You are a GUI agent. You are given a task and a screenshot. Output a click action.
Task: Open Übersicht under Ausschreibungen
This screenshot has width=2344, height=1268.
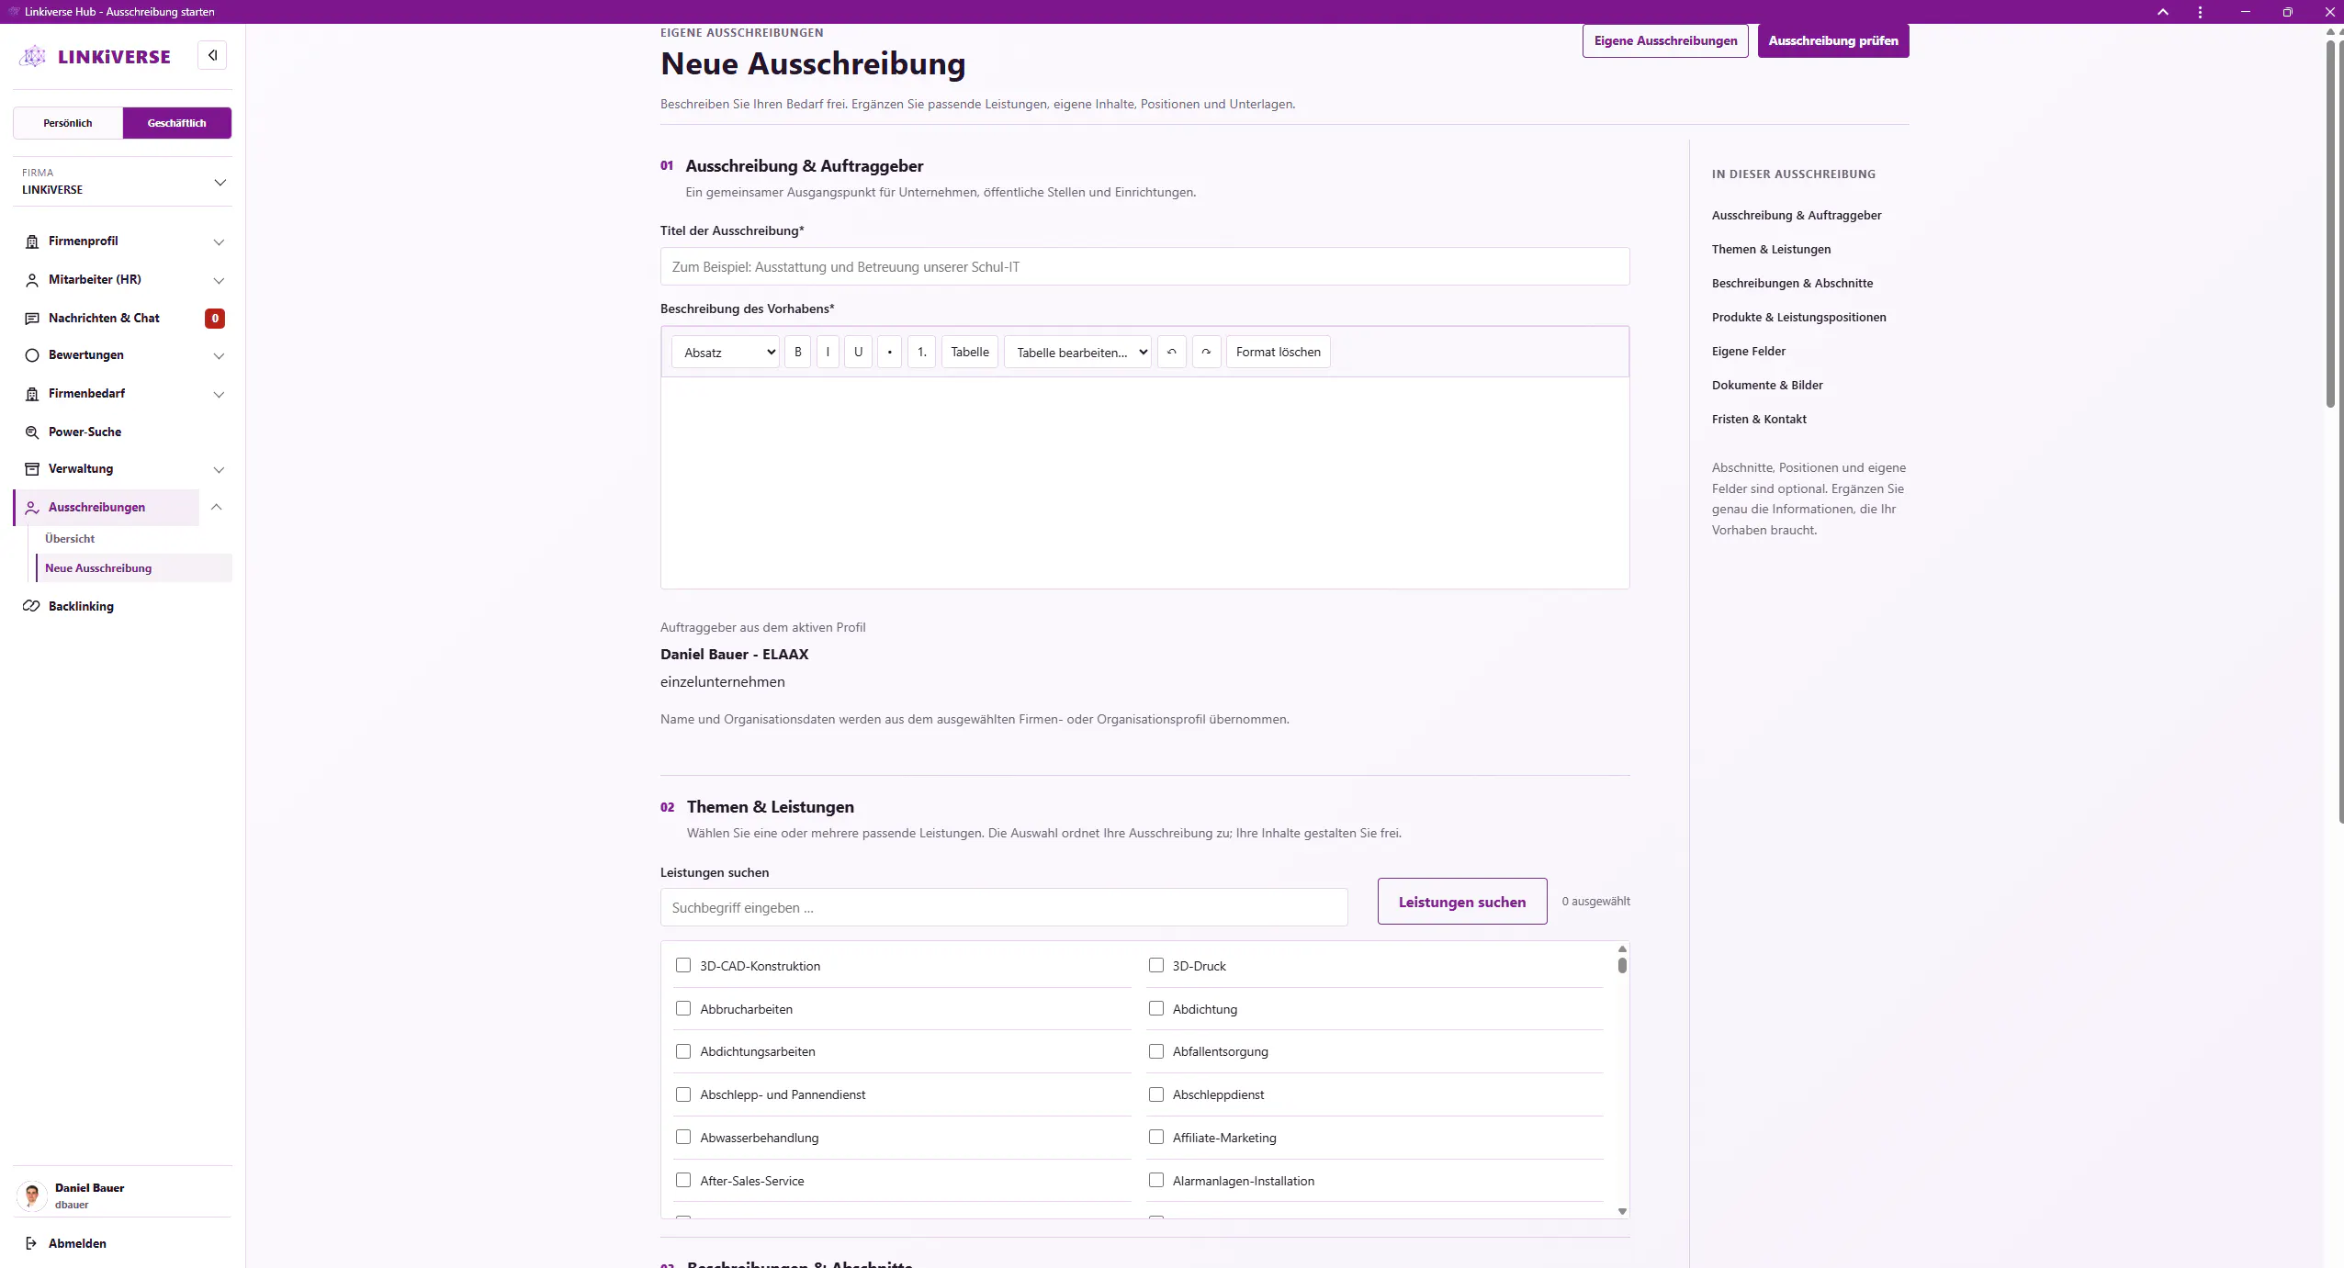pos(70,539)
